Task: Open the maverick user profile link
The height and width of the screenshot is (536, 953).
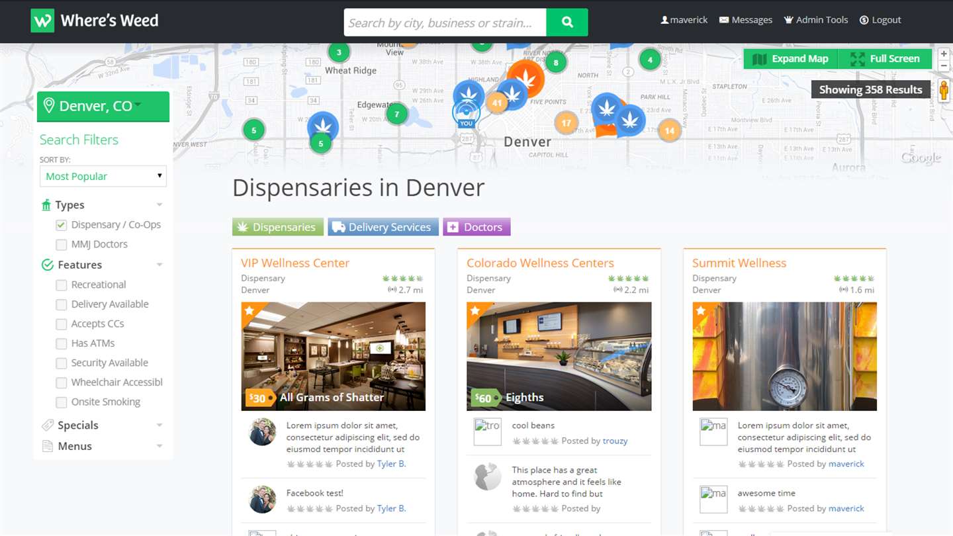Action: click(x=684, y=20)
